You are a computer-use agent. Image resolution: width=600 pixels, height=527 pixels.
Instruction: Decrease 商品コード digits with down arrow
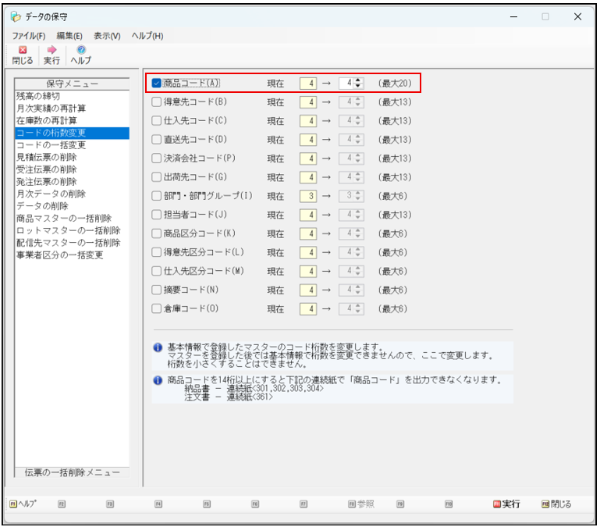click(x=358, y=85)
